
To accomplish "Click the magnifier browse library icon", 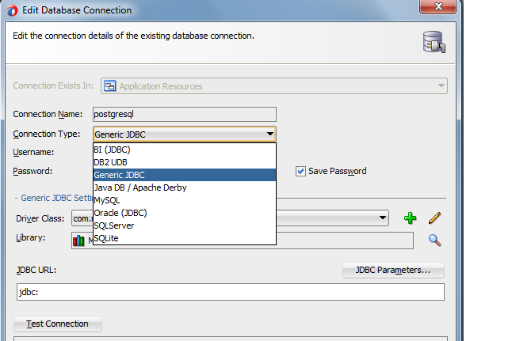I will [434, 241].
